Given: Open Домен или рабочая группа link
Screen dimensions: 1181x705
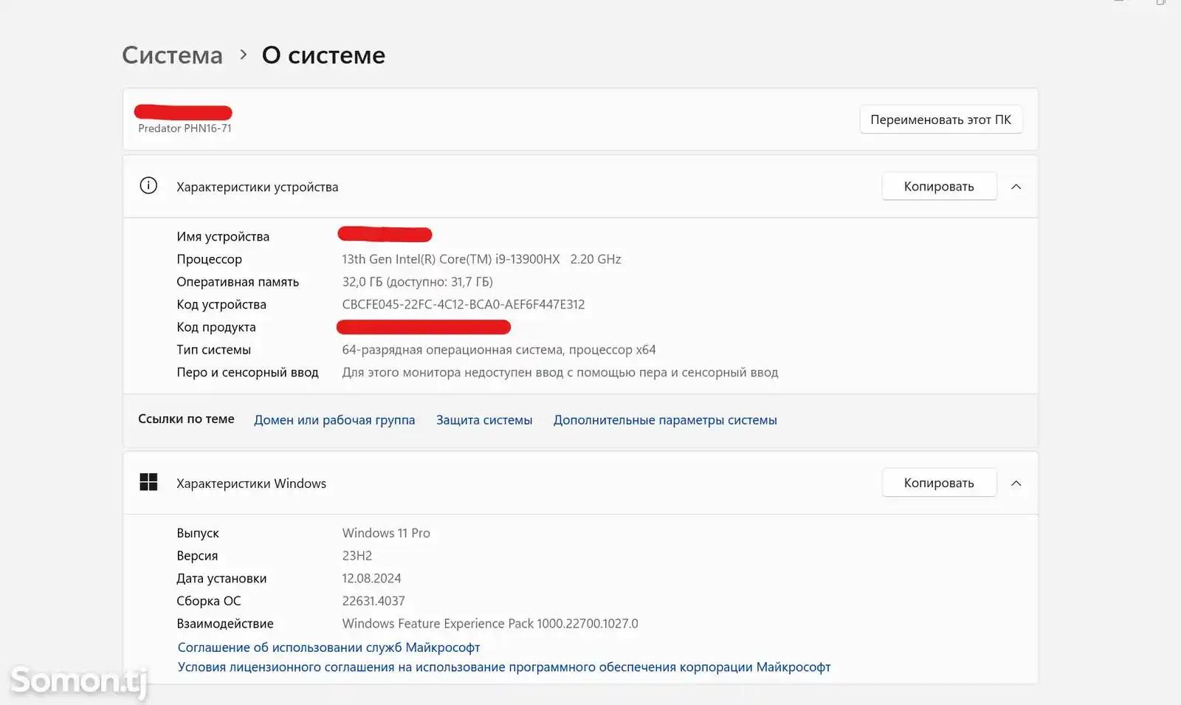Looking at the screenshot, I should click(334, 420).
